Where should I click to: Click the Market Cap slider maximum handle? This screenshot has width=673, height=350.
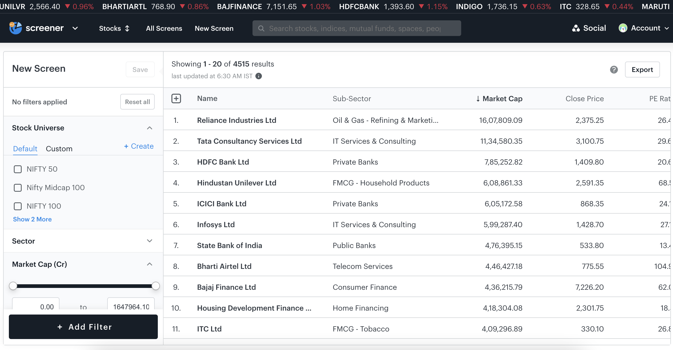(x=156, y=286)
